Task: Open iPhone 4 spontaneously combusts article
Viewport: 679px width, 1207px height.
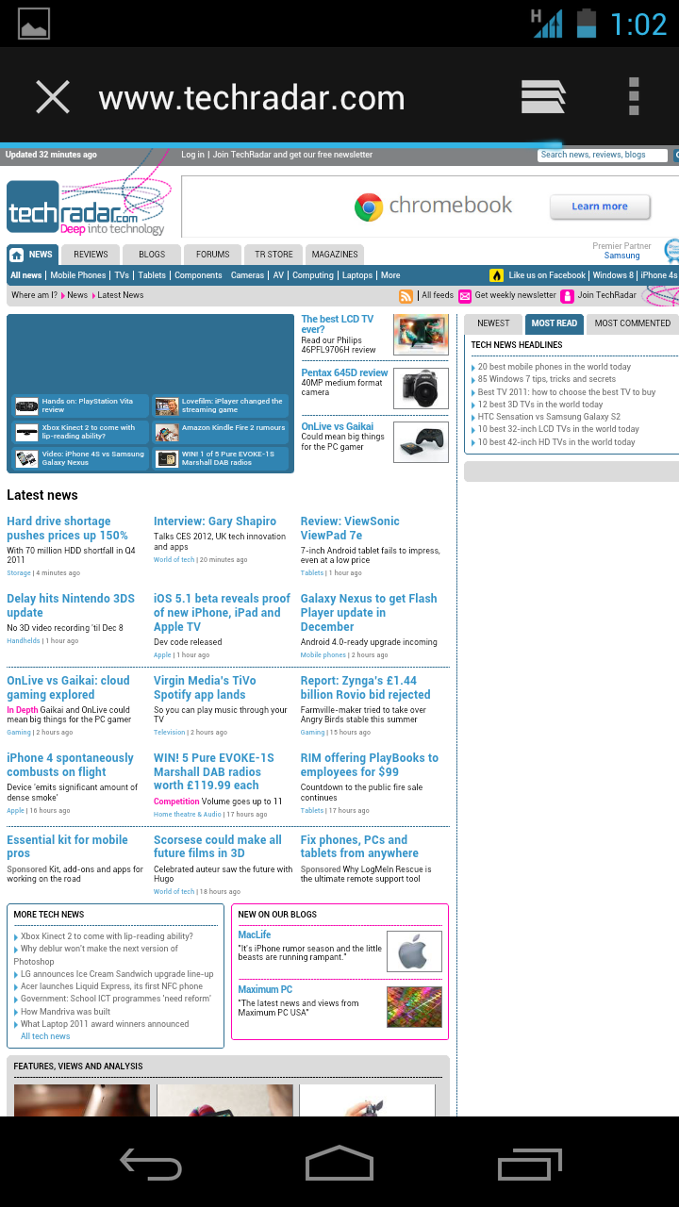Action: pos(71,765)
